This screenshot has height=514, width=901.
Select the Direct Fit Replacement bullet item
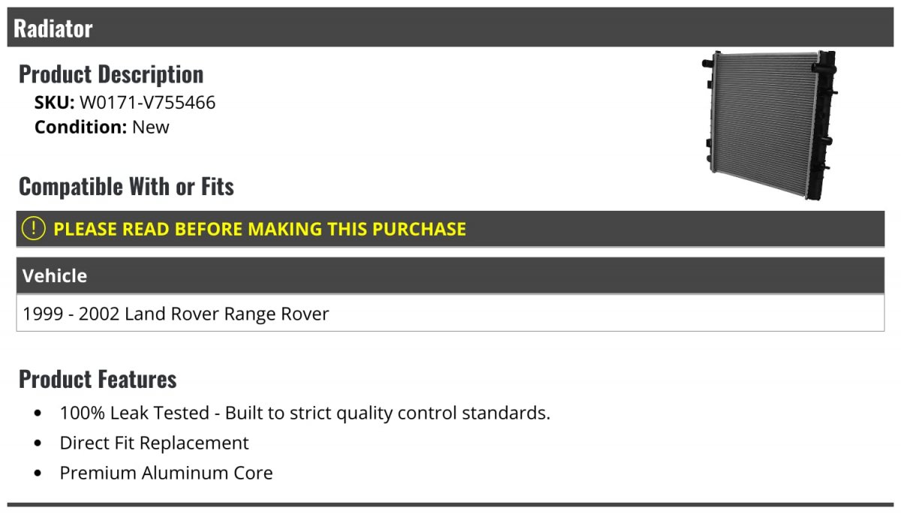click(154, 443)
